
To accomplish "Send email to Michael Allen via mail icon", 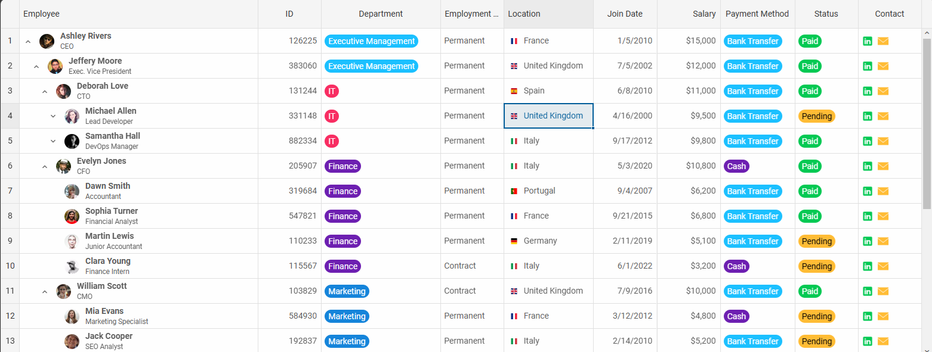I will [883, 116].
